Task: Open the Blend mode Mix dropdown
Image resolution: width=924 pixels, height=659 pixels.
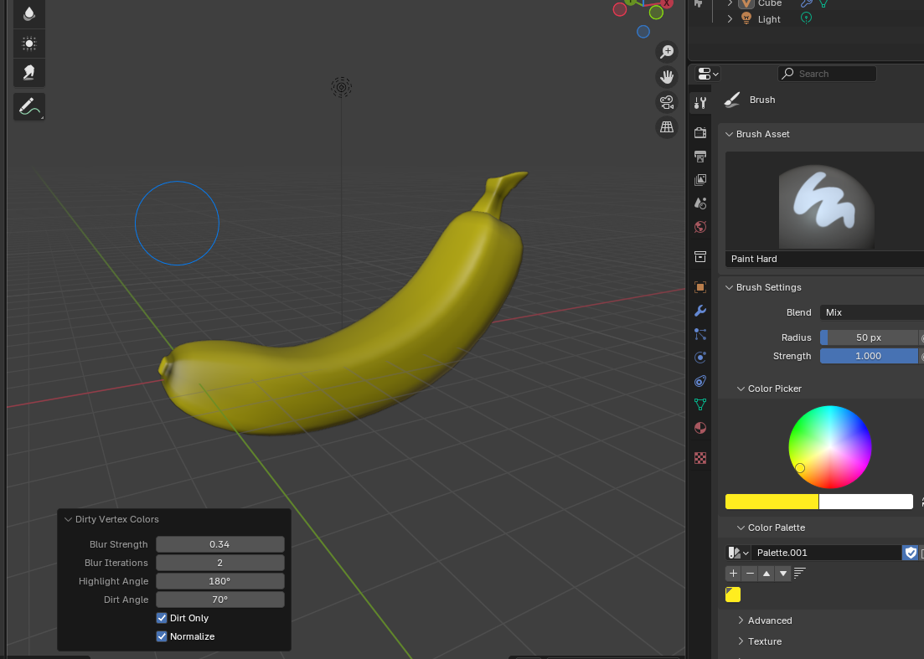Action: [871, 312]
